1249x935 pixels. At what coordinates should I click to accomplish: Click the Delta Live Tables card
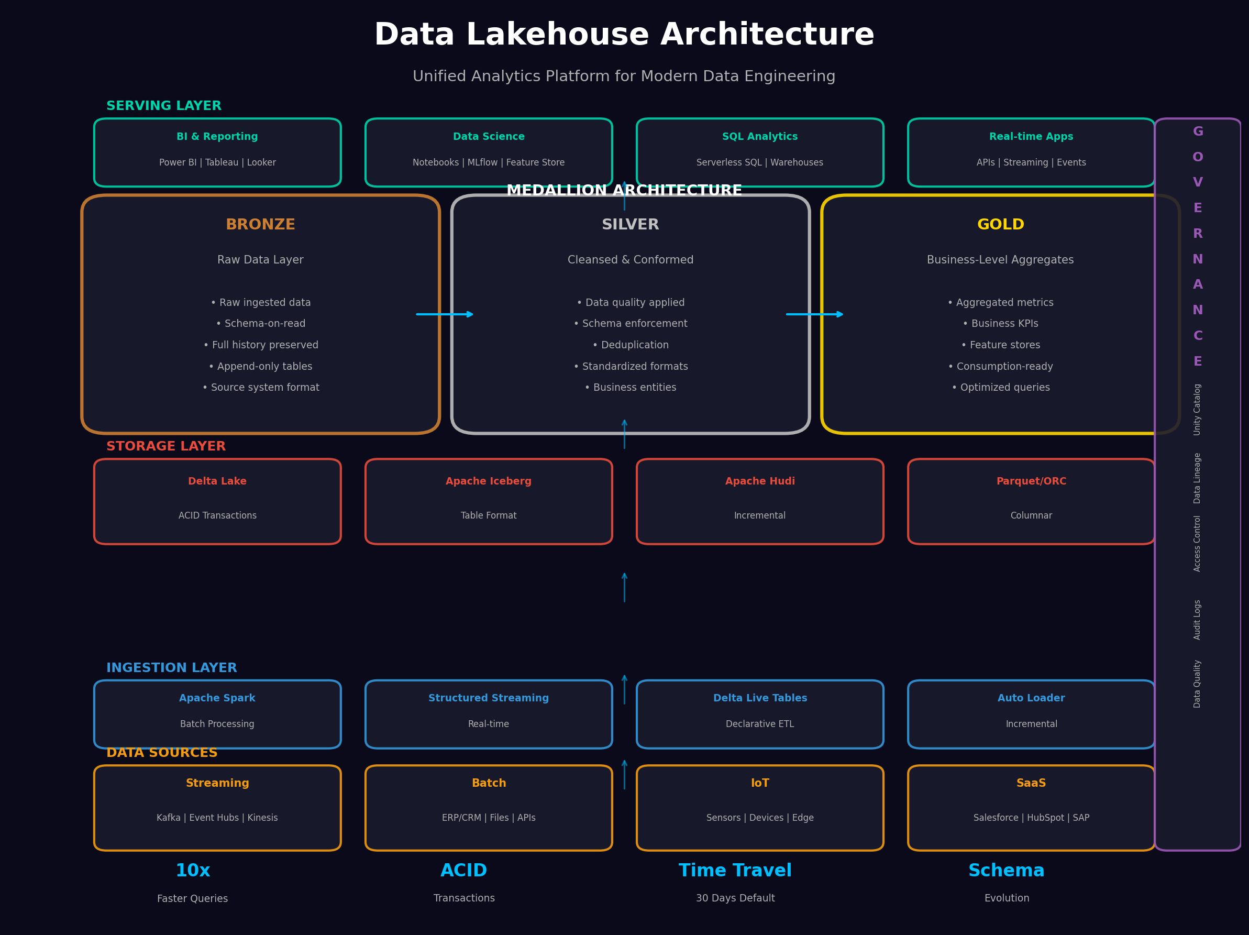759,714
